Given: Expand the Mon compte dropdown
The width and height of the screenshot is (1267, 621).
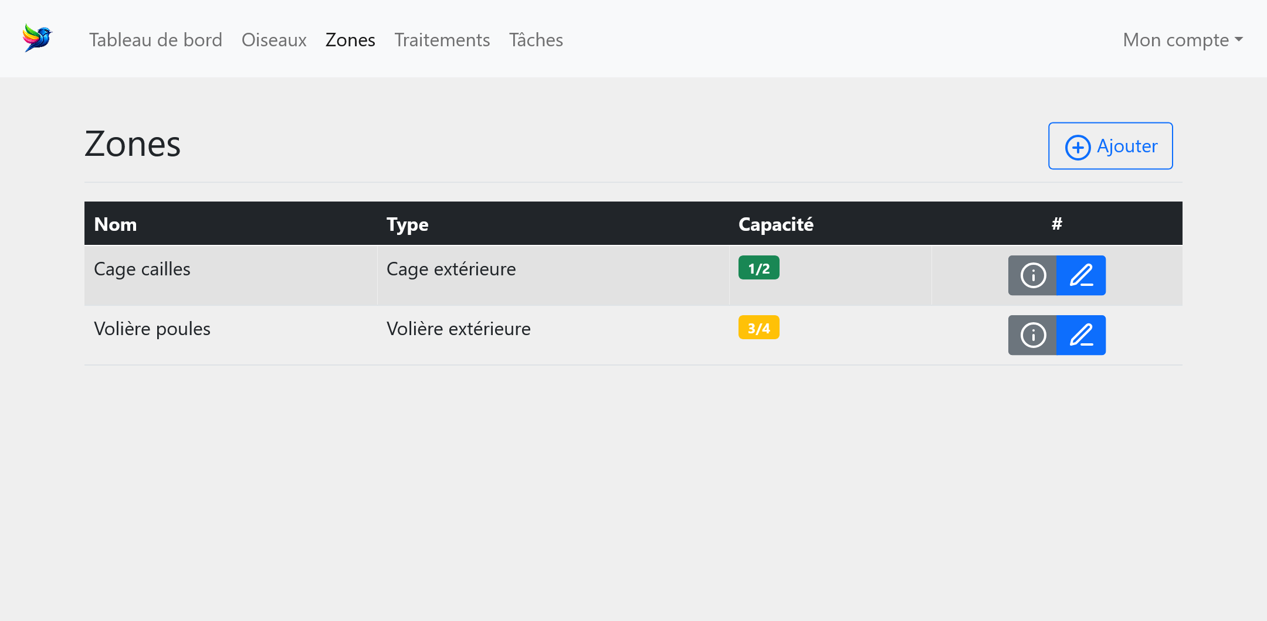Looking at the screenshot, I should pyautogui.click(x=1182, y=40).
